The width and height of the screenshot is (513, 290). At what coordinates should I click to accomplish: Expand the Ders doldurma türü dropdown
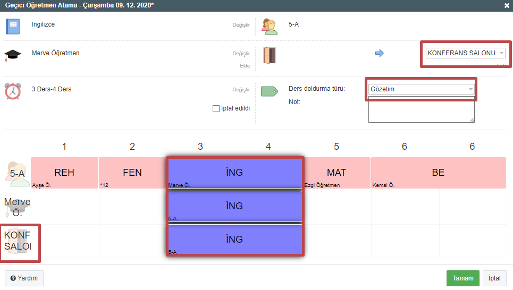coord(421,89)
